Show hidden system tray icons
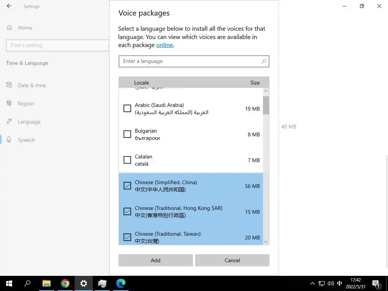 313,283
